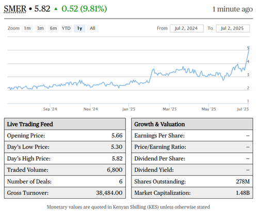
Task: Click the price peak at chart end
Action: 249,46
